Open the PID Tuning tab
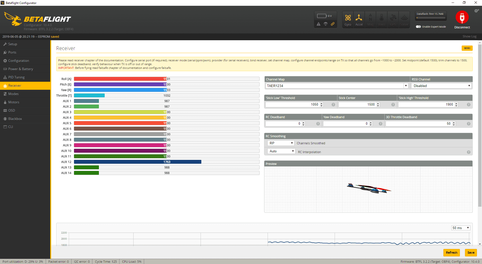This screenshot has width=482, height=264. 25,77
